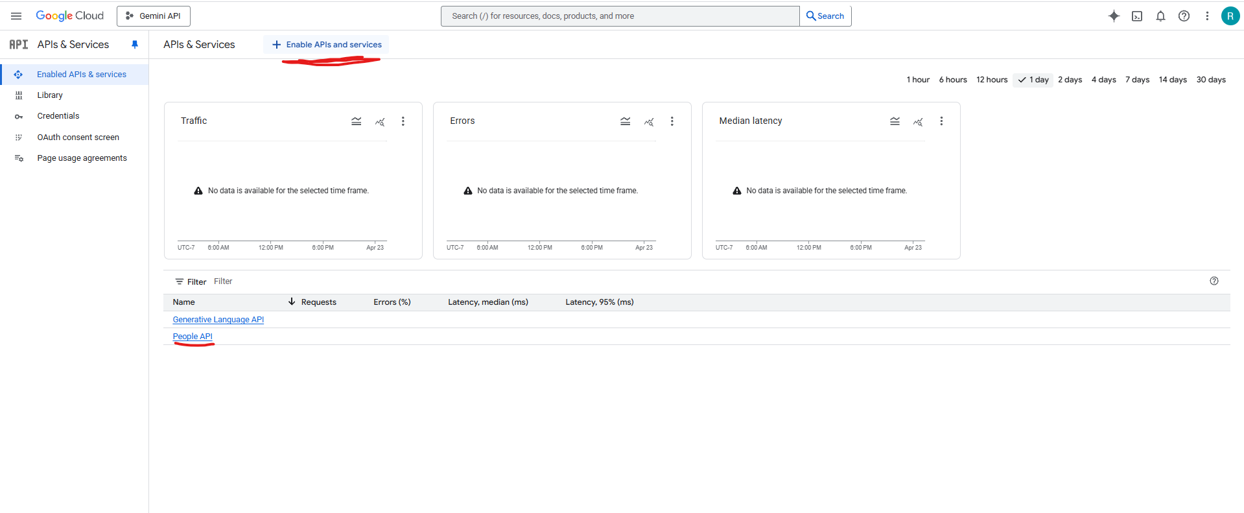Viewport: 1244px width, 513px height.
Task: Open the notifications bell
Action: click(1160, 16)
